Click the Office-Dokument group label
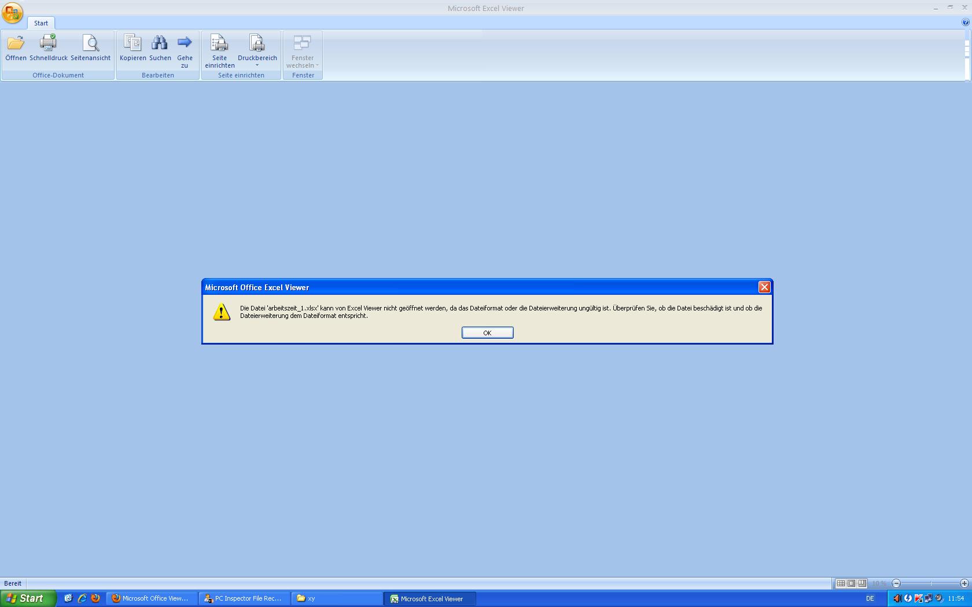Image resolution: width=972 pixels, height=607 pixels. click(58, 75)
